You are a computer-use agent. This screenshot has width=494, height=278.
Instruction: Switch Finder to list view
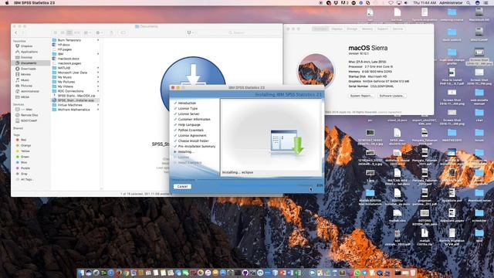point(63,32)
